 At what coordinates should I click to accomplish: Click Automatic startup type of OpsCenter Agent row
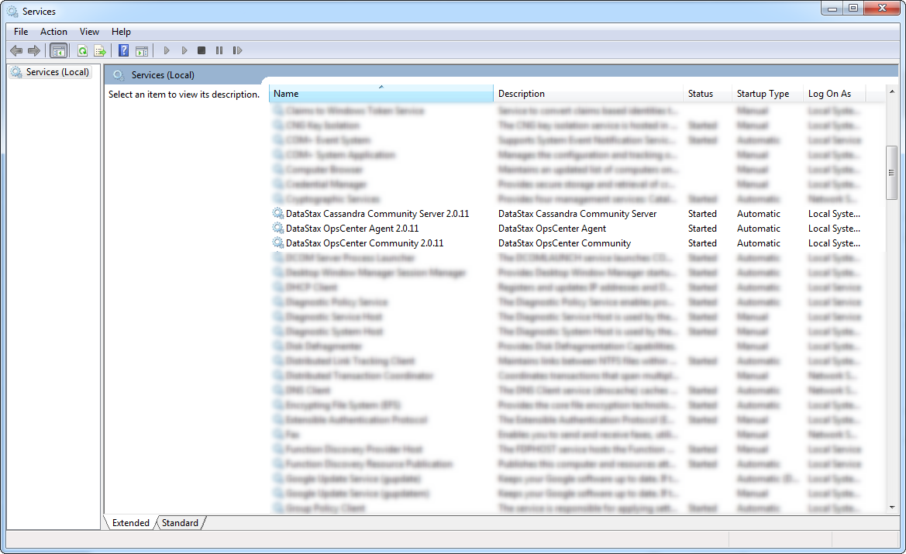tap(758, 229)
